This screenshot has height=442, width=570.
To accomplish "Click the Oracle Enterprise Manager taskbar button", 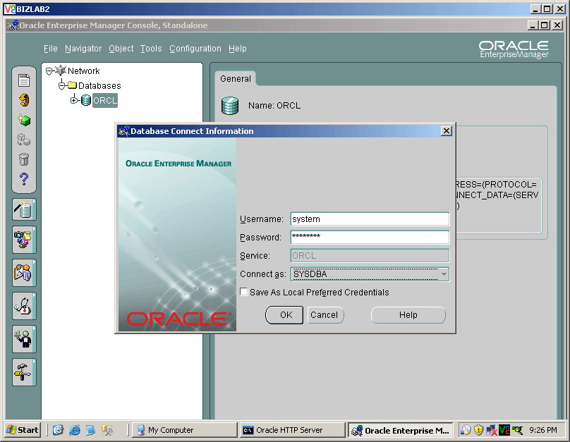I will coord(400,430).
